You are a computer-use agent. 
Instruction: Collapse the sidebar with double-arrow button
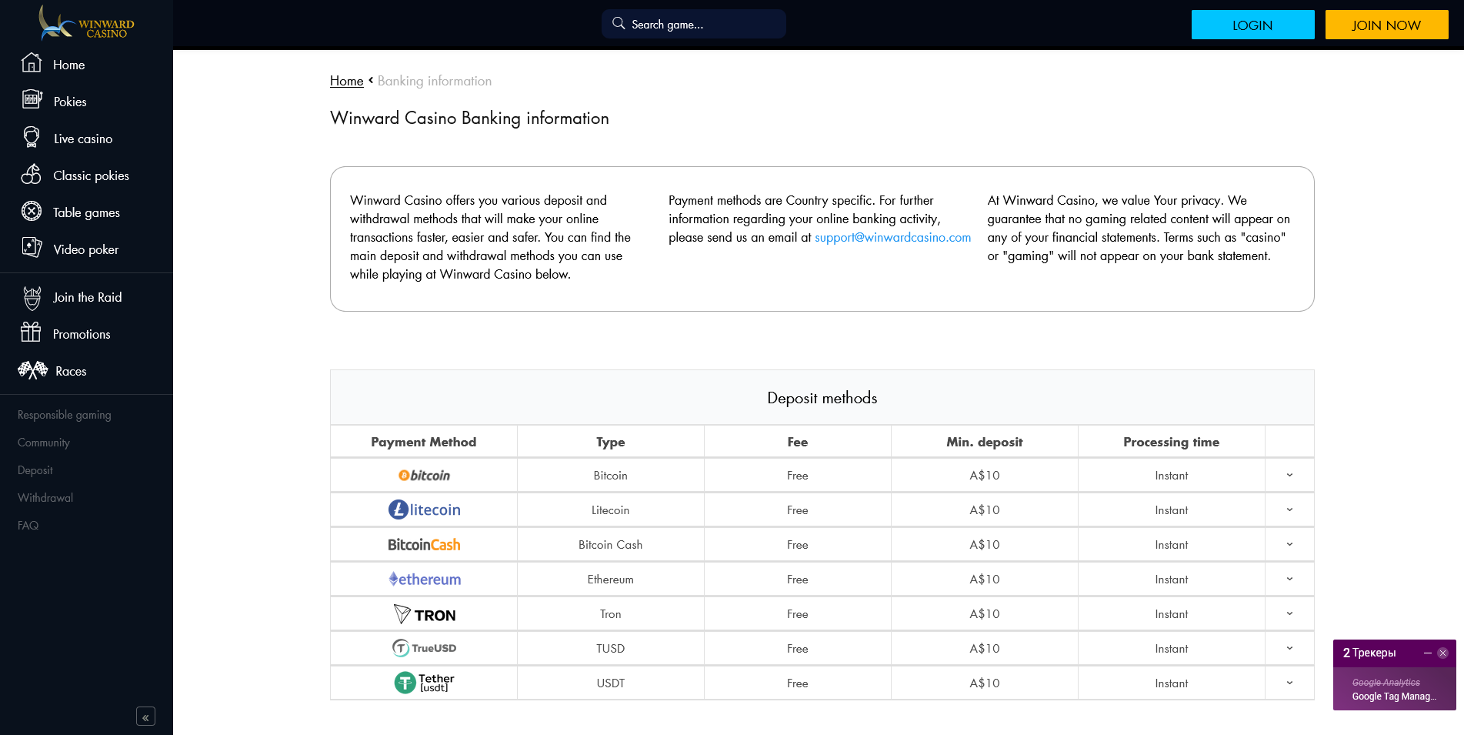click(145, 717)
